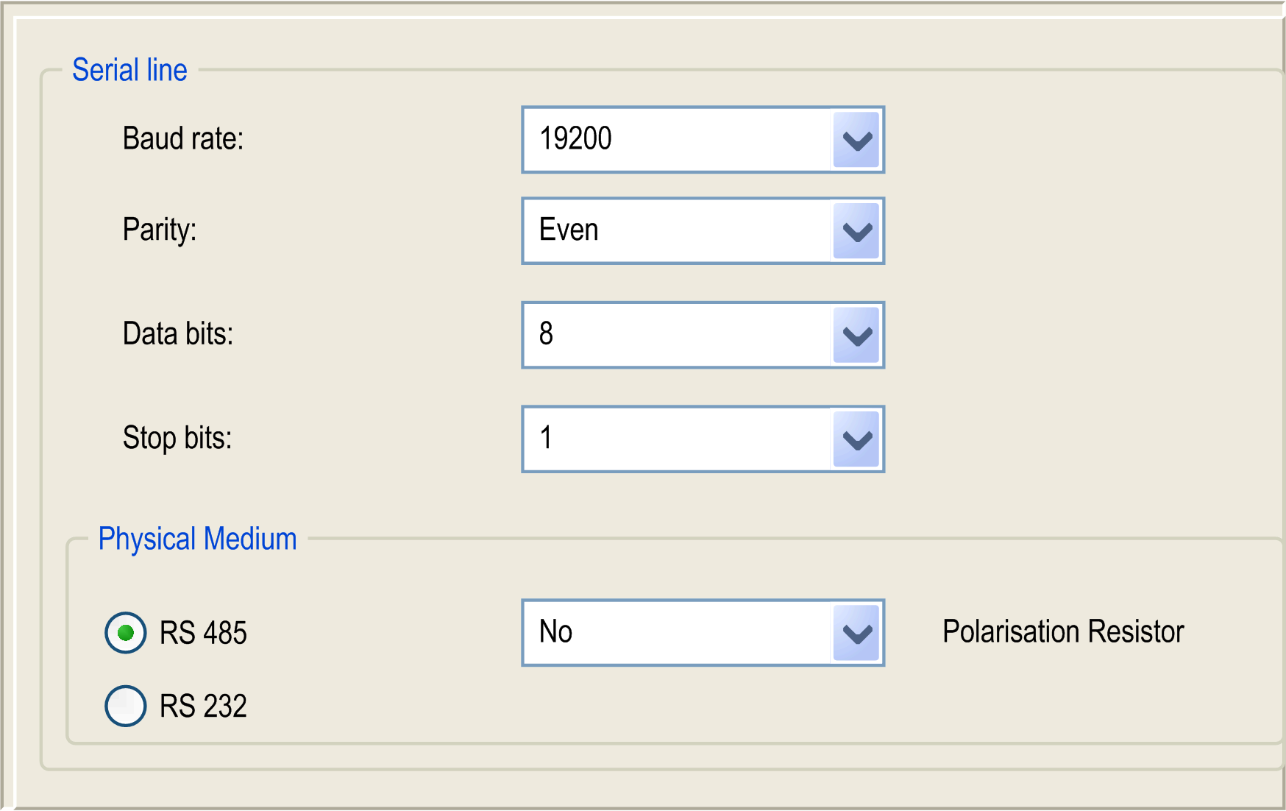This screenshot has height=811, width=1286.
Task: Click the Baud rate label
Action: pos(183,139)
